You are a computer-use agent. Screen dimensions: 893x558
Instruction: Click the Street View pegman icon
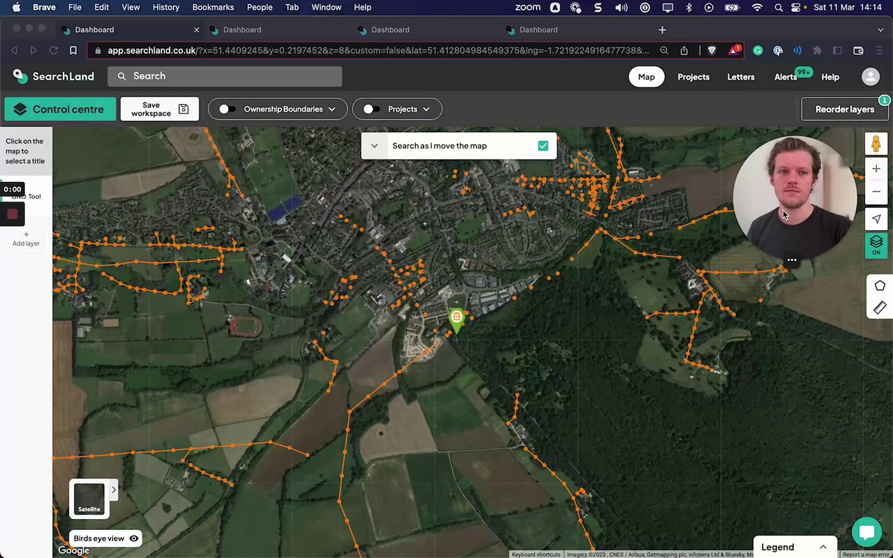coord(876,144)
